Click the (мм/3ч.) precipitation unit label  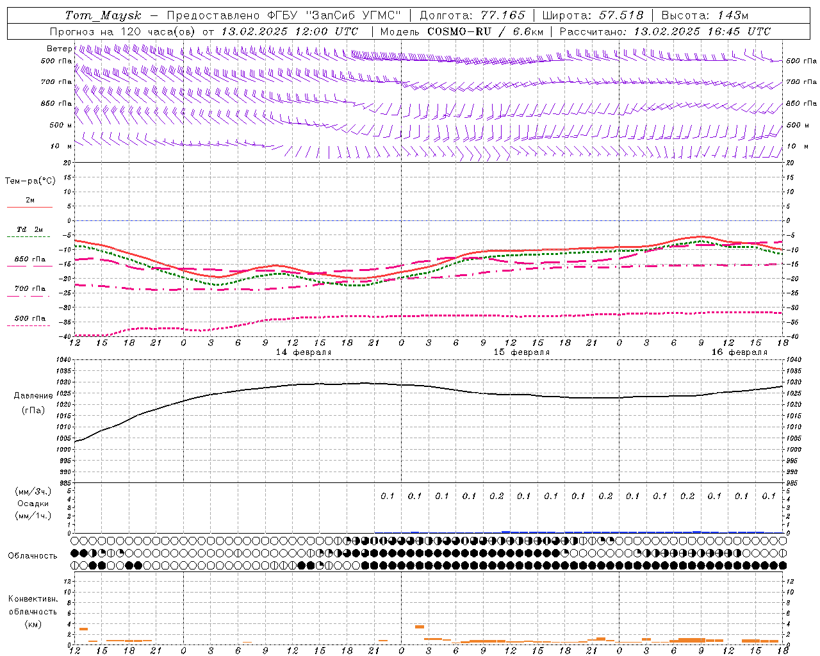tap(33, 491)
